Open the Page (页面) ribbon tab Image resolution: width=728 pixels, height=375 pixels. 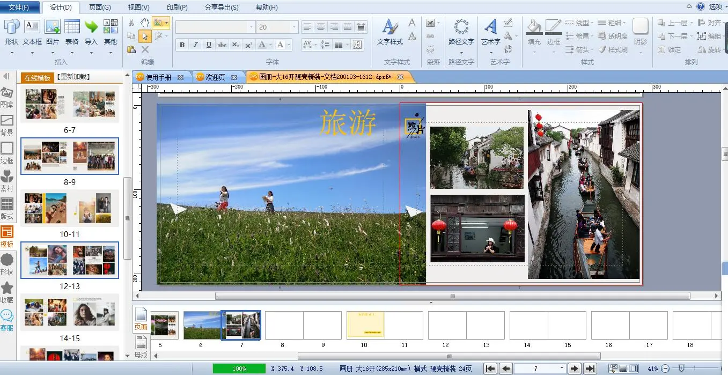pos(100,8)
